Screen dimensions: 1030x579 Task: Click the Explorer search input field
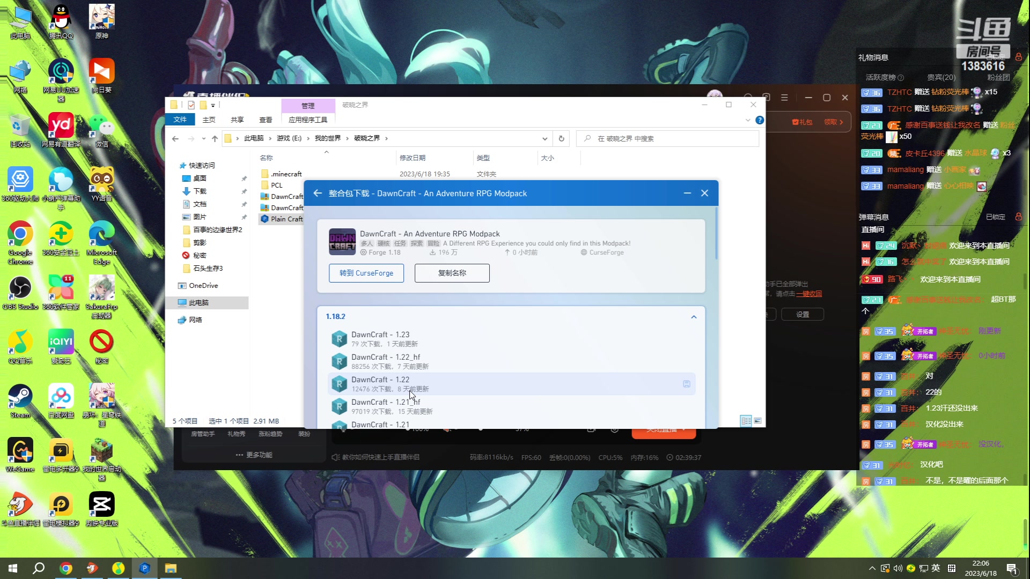[x=667, y=138]
